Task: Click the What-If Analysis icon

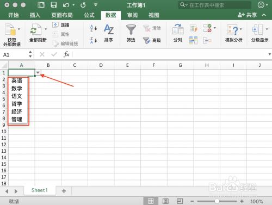Action: click(x=232, y=29)
